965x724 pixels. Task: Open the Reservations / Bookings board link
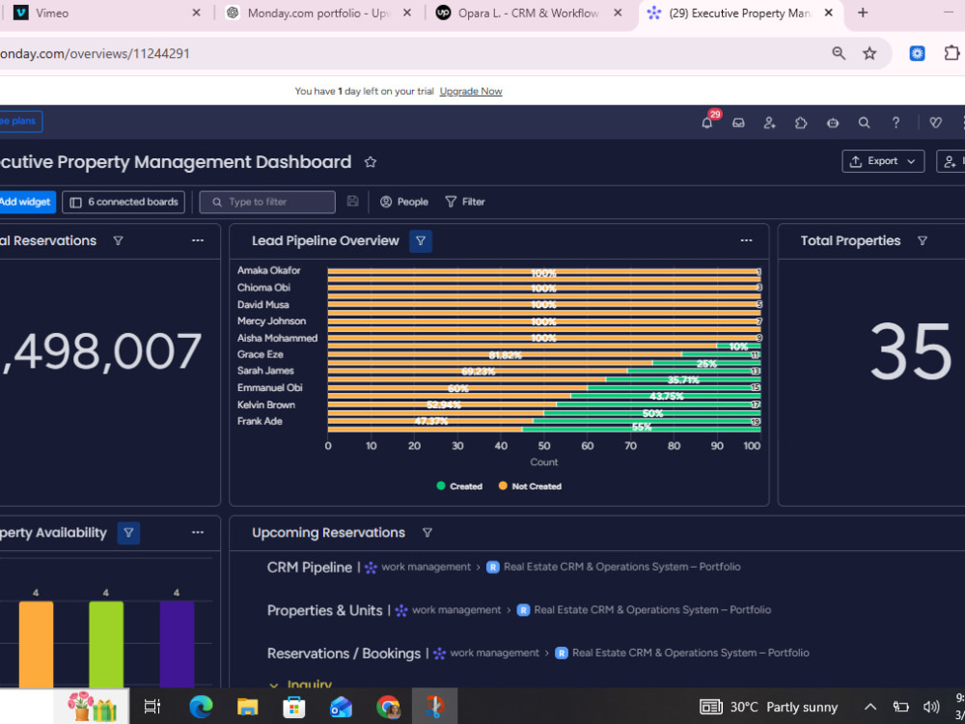pyautogui.click(x=344, y=654)
